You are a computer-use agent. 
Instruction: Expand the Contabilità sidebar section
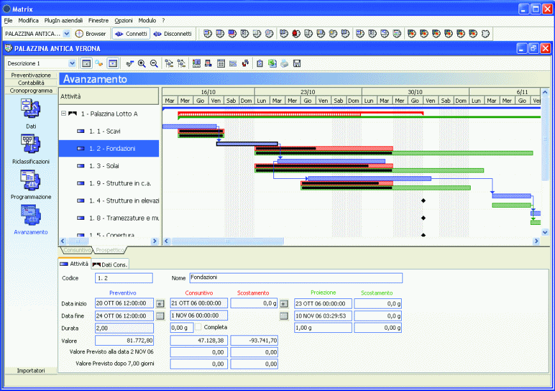point(31,83)
